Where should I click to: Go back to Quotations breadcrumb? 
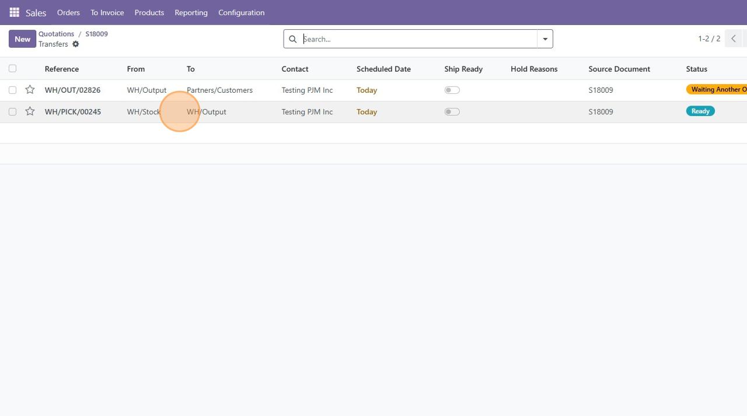click(x=56, y=34)
